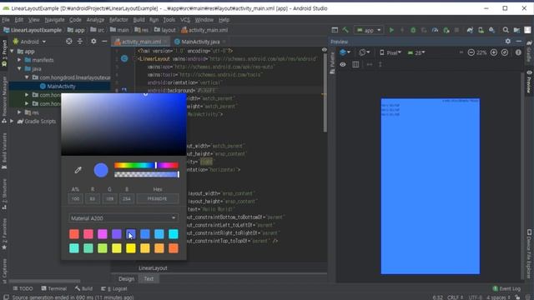534x300 pixels.
Task: Open Preview panel settings gear
Action: point(508,42)
